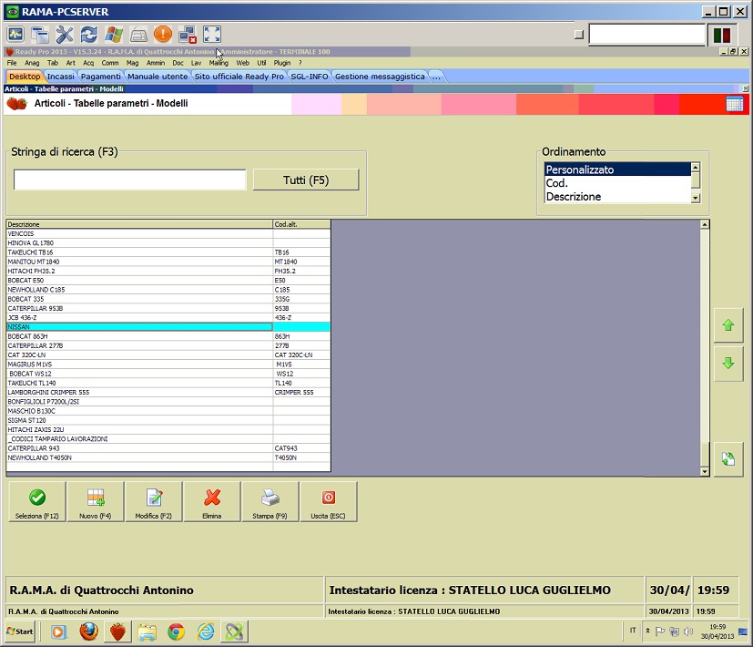Open Internet Explorer from the taskbar
Image resolution: width=753 pixels, height=647 pixels.
tap(206, 632)
